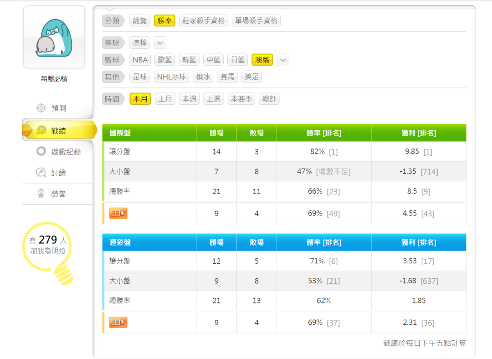Select the 單場殺手資格 filter
Viewport: 492px width, 359px height.
pyautogui.click(x=256, y=21)
